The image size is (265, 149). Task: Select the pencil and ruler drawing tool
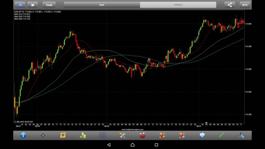tap(162, 135)
